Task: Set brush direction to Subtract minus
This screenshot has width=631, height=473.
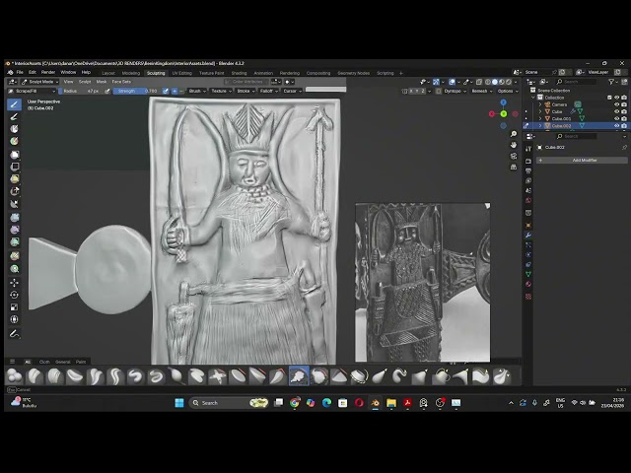Action: [x=181, y=91]
